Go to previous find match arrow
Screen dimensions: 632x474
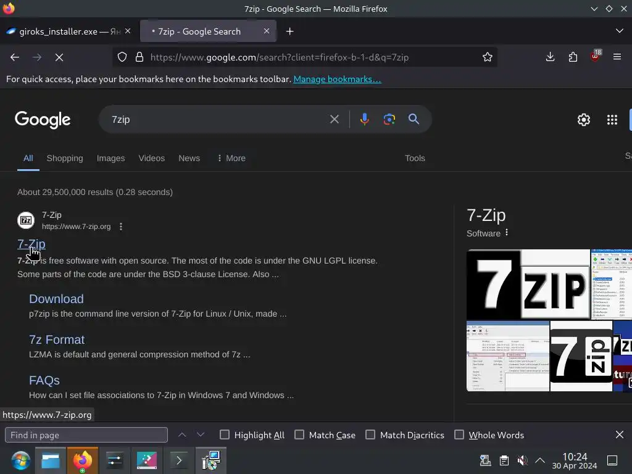(182, 434)
